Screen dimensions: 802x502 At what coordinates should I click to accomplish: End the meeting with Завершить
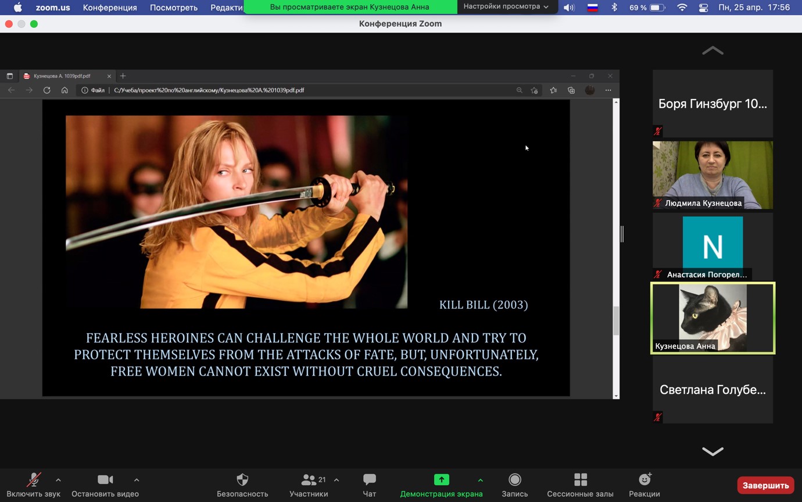pyautogui.click(x=765, y=485)
